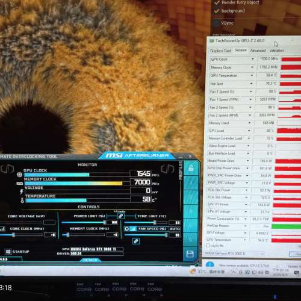Toggle the fan speed AUTO button
Screen dimensions: 301x301
[175, 229]
